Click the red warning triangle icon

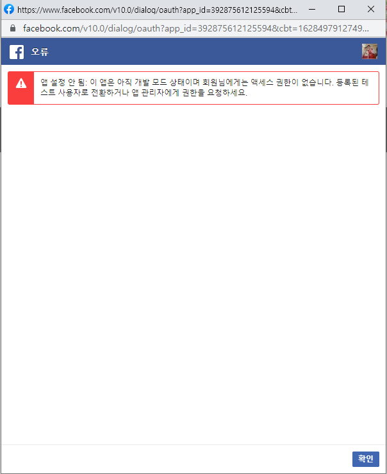(x=21, y=83)
